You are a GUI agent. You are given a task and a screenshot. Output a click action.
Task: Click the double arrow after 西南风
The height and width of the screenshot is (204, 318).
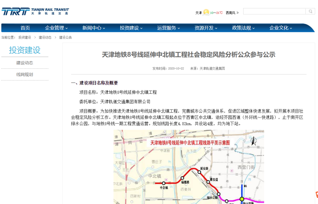click(x=238, y=13)
